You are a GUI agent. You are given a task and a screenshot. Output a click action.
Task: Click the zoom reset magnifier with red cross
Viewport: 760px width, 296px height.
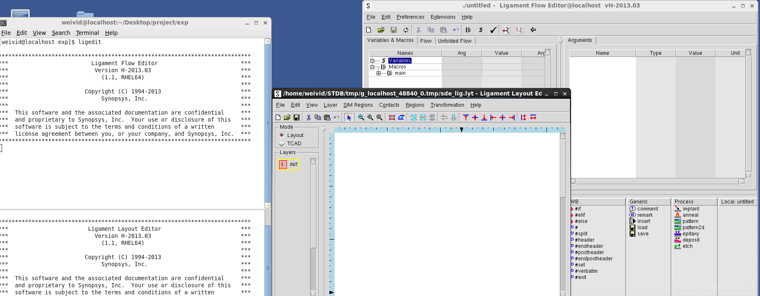point(380,117)
